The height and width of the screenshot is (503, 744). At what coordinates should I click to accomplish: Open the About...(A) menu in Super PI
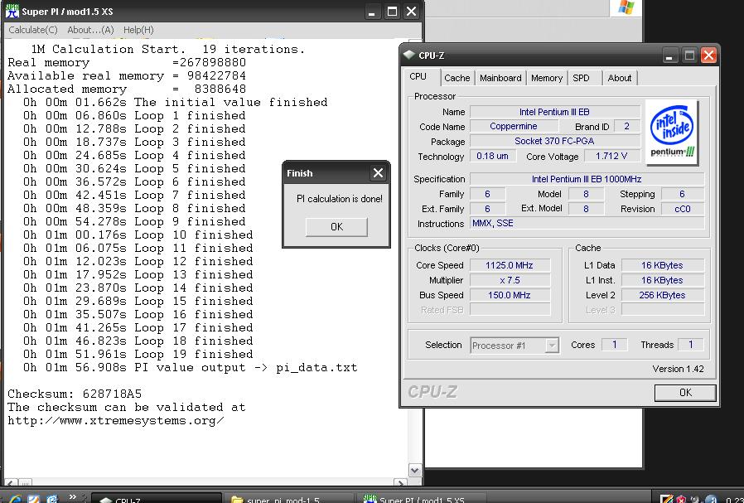click(90, 30)
